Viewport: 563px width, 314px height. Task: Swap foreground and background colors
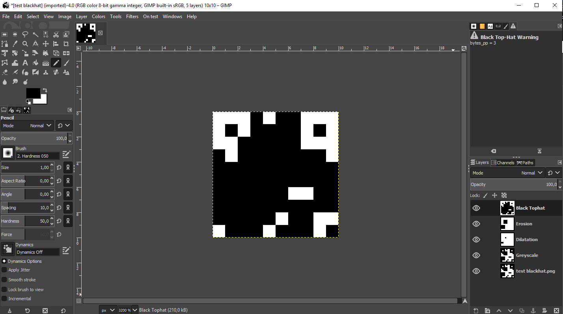[45, 90]
